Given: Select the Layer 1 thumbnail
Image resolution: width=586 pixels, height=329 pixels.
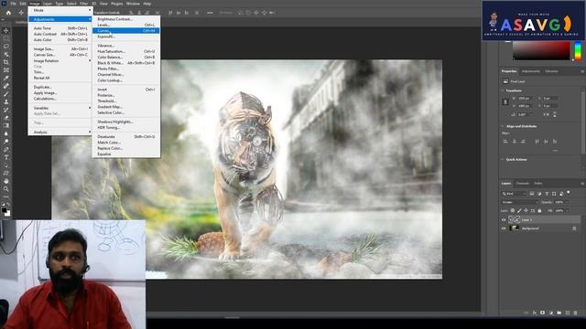Looking at the screenshot, I should [x=515, y=219].
